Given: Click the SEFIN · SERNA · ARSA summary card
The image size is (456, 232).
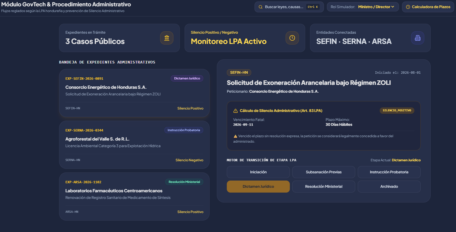Looking at the screenshot, I should tap(370, 38).
